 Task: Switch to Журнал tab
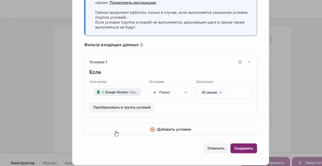coord(50,163)
